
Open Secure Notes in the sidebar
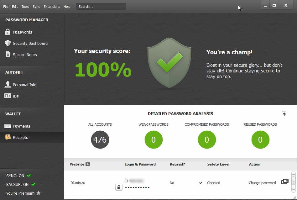[x=25, y=55]
